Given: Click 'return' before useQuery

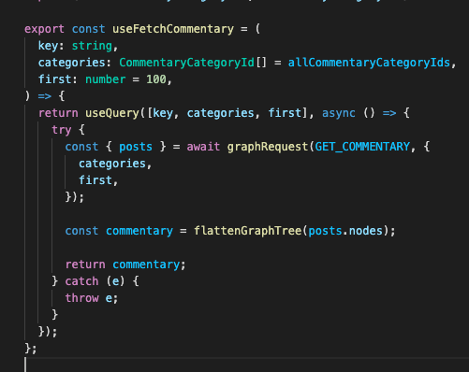Looking at the screenshot, I should click(x=58, y=113).
